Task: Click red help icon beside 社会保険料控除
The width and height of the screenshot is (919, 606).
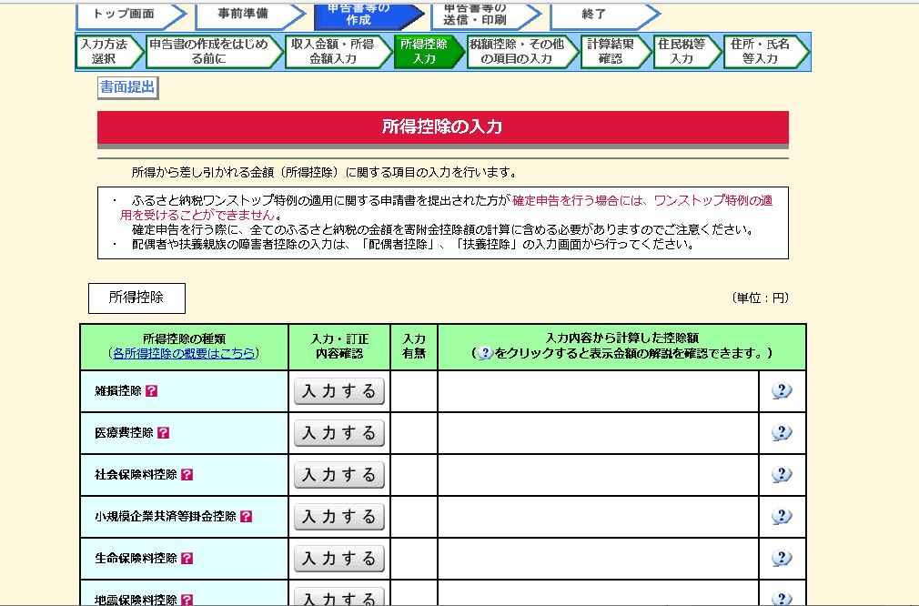Action: (x=187, y=475)
